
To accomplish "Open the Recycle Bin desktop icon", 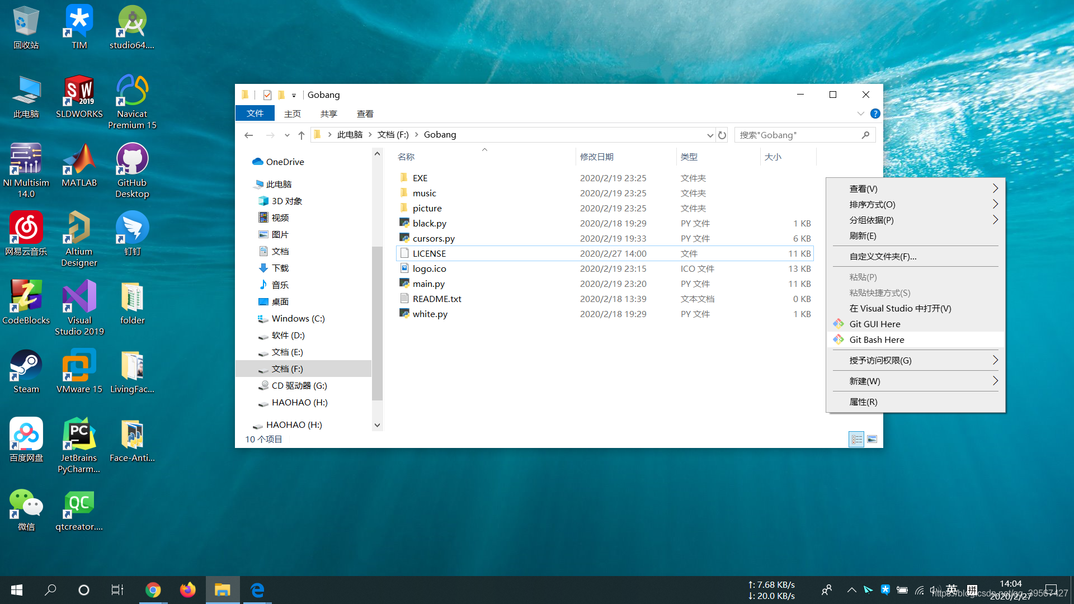I will pyautogui.click(x=26, y=28).
